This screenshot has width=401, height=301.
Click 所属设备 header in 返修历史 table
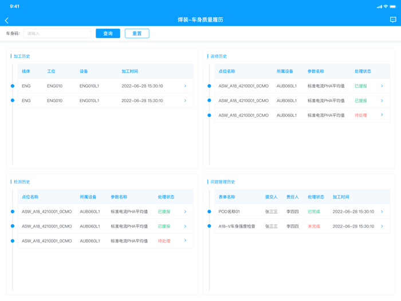click(285, 72)
